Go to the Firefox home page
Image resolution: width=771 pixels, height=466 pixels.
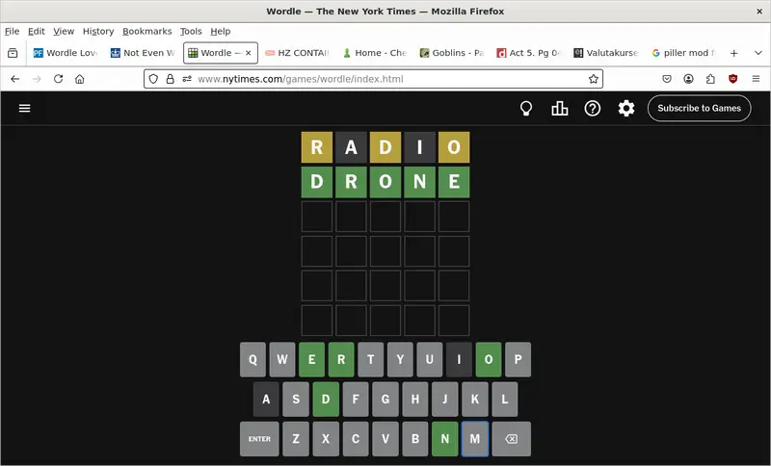click(x=80, y=79)
